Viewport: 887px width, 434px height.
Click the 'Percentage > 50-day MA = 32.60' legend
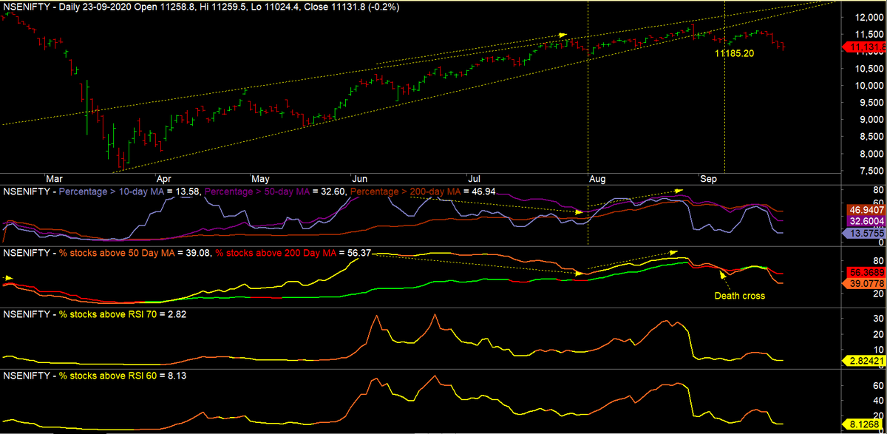pos(275,191)
